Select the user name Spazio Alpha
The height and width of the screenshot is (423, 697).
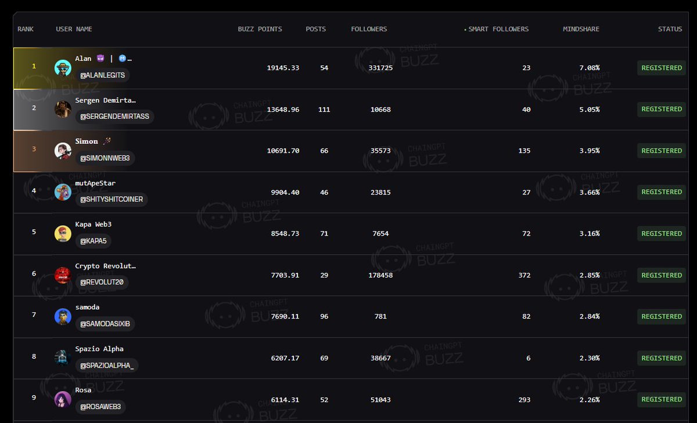coord(99,349)
